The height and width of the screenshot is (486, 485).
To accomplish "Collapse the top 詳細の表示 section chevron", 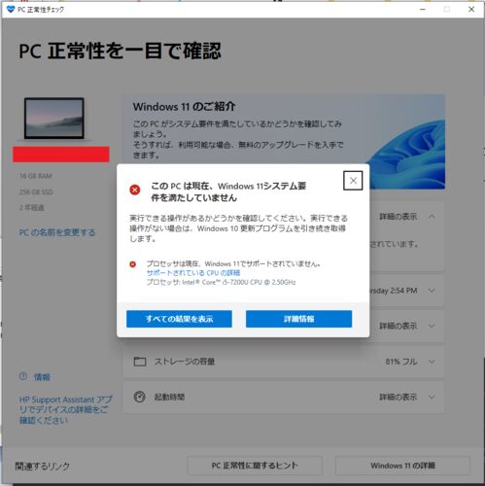I will pos(432,217).
